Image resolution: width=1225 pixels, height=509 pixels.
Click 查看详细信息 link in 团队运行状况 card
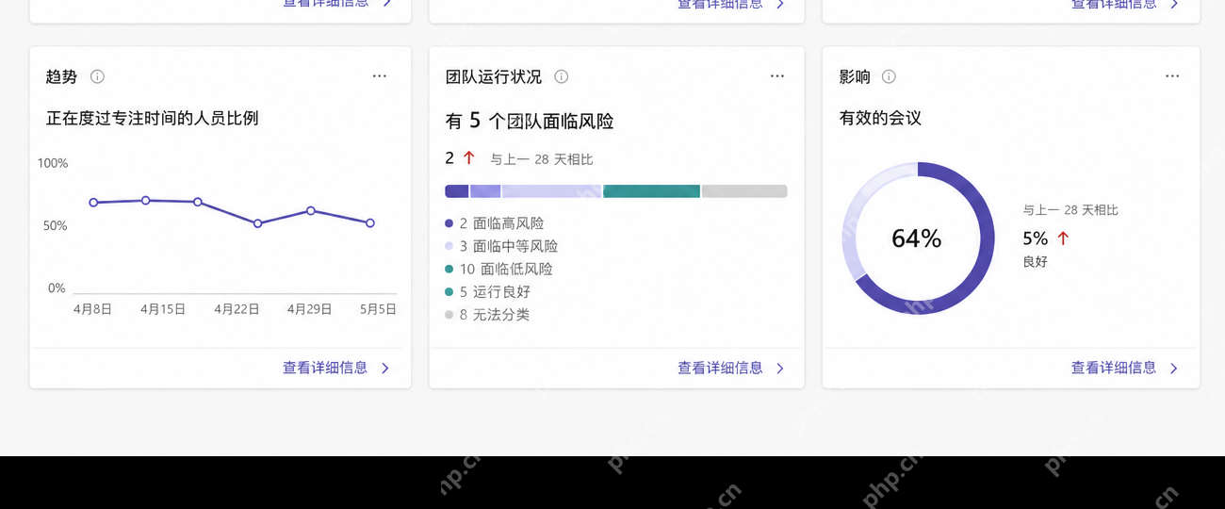(720, 368)
